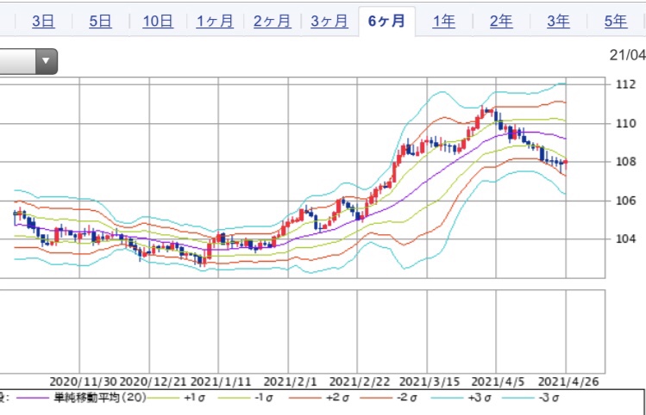Image resolution: width=646 pixels, height=415 pixels.
Task: Show the 2年 chart range
Action: (501, 21)
